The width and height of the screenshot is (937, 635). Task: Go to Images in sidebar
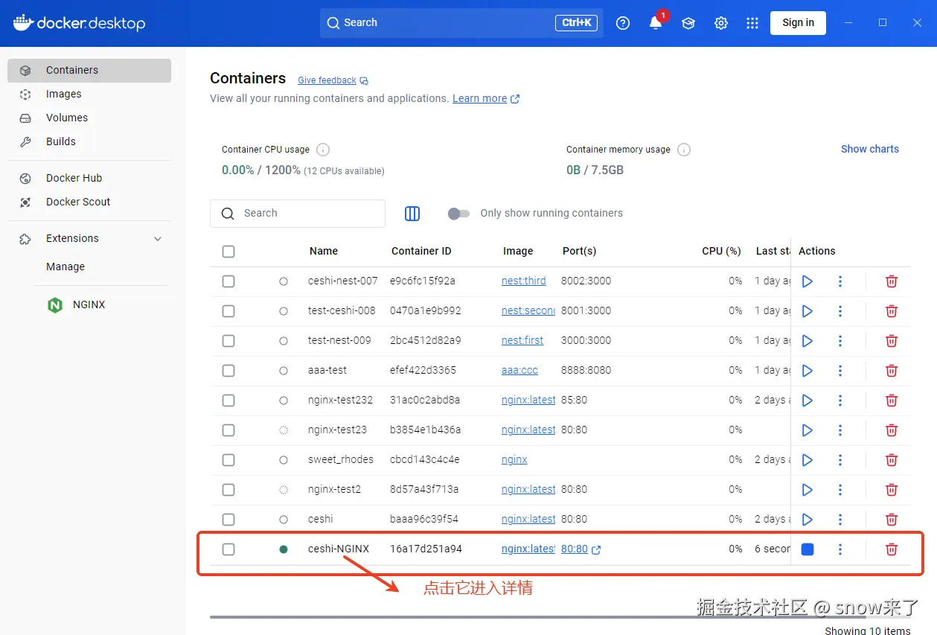tap(89, 95)
